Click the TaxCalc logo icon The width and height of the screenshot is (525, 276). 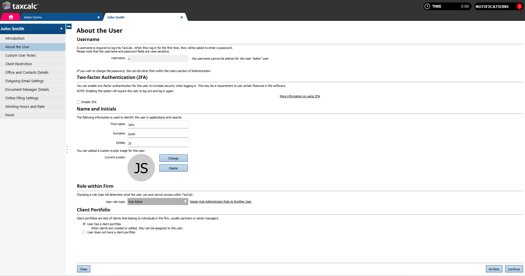[x=6, y=6]
